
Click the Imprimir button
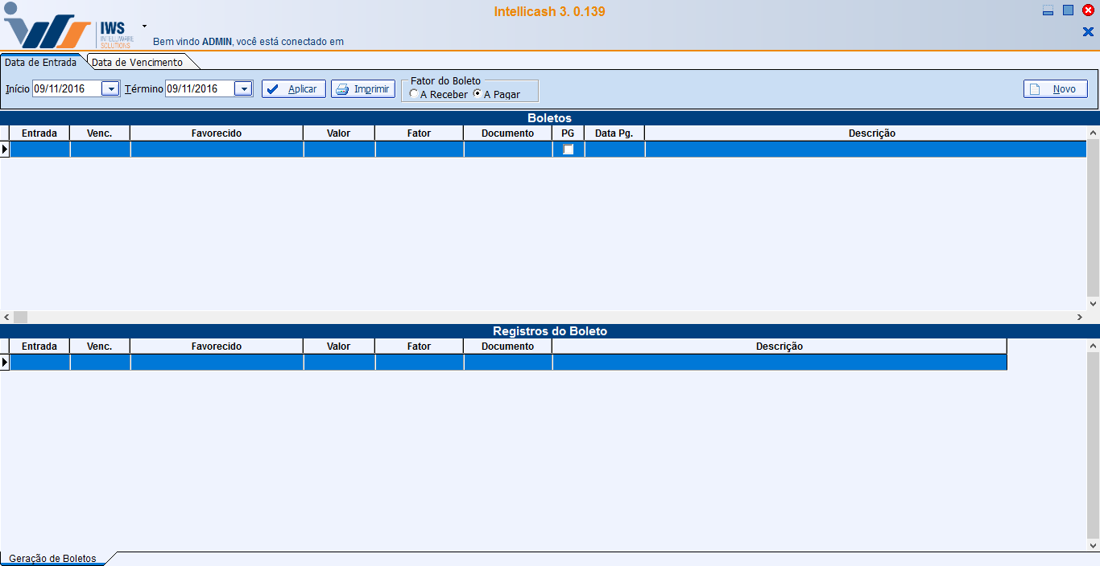pos(363,89)
